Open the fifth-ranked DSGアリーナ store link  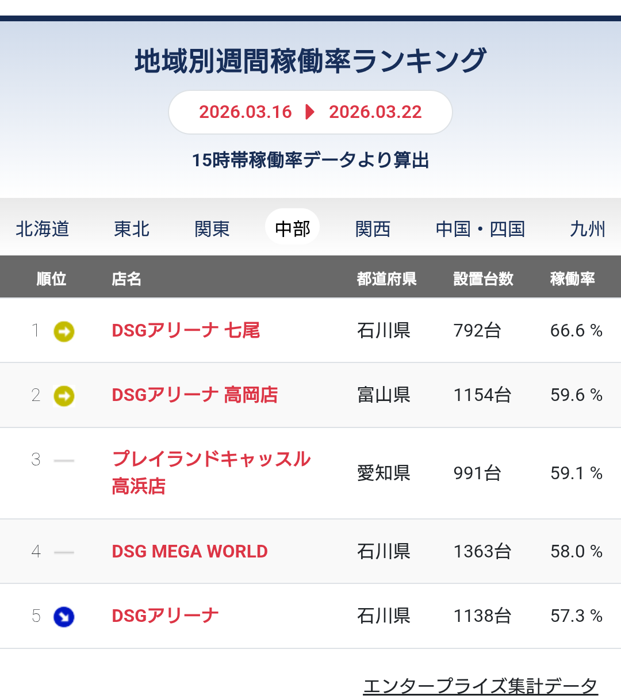click(x=165, y=616)
